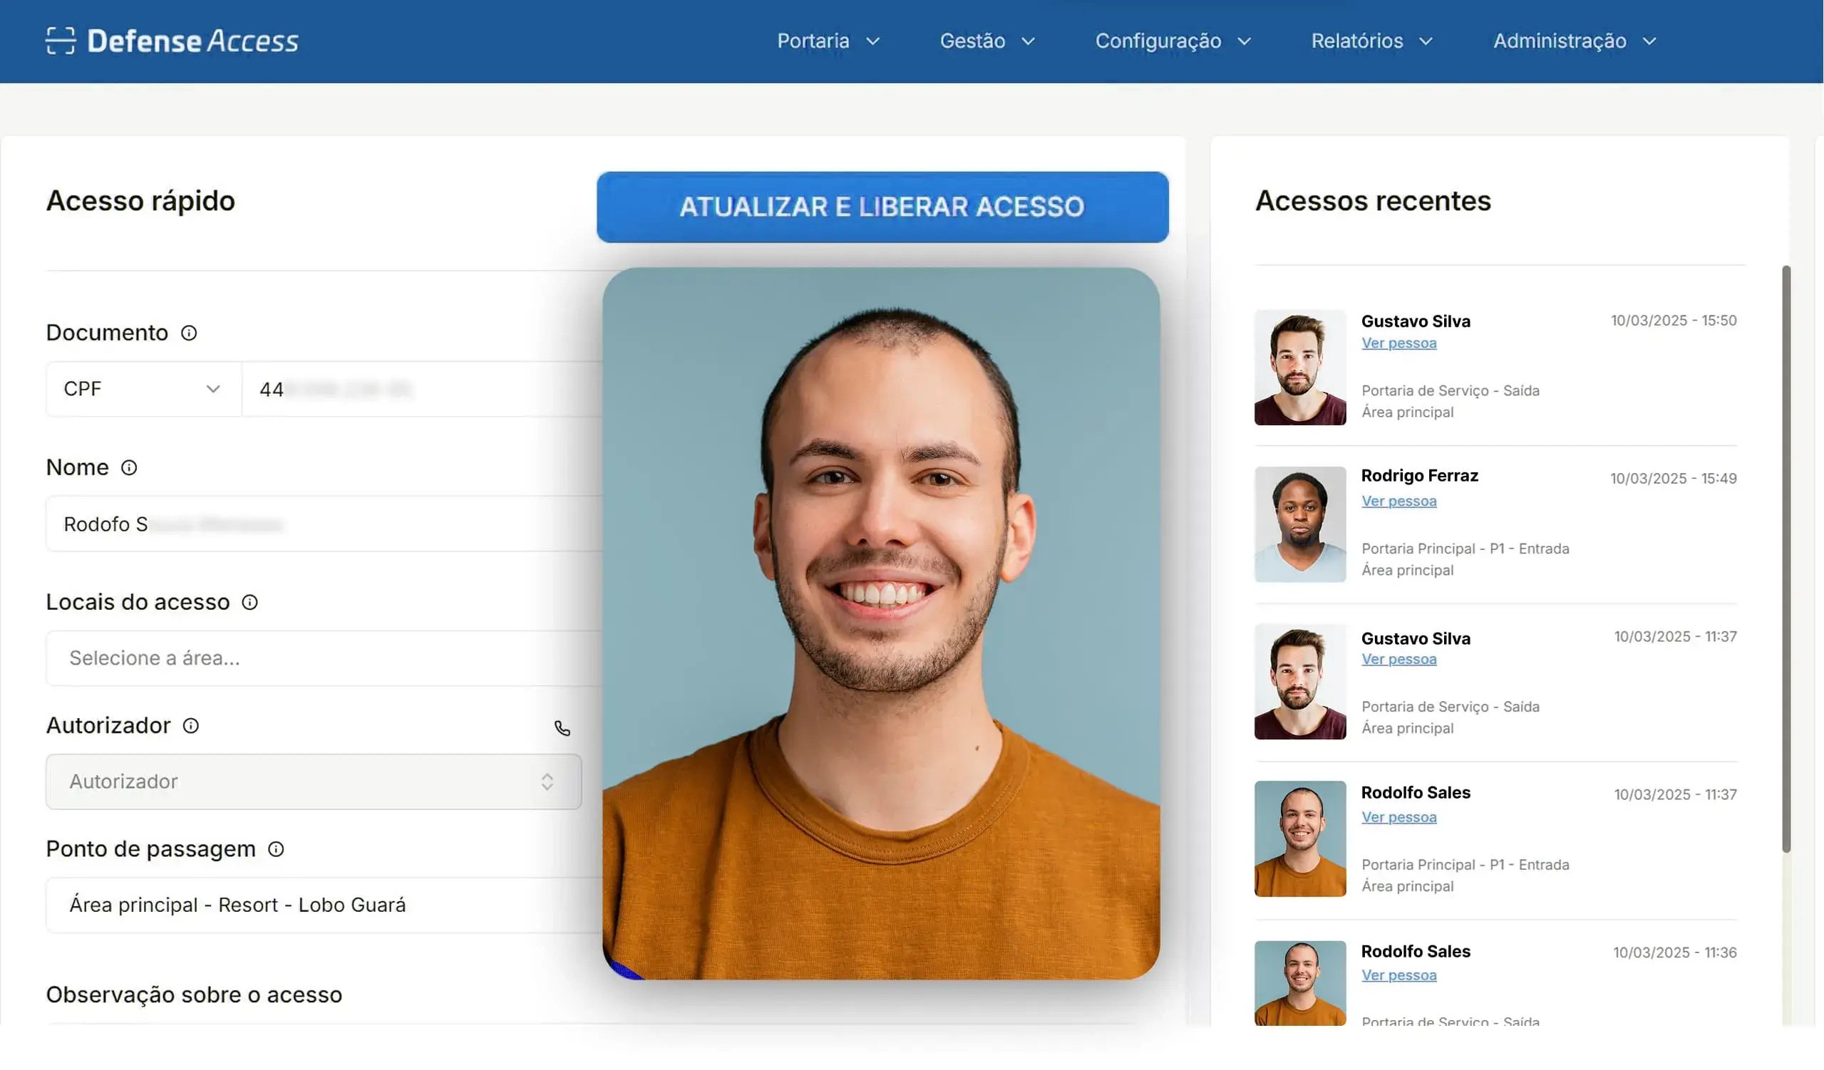Image resolution: width=1824 pixels, height=1070 pixels.
Task: Expand the Autorizador select box
Action: [314, 782]
